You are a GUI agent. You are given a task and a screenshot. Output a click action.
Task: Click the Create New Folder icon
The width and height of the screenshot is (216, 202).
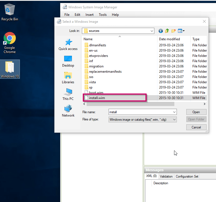174,31
